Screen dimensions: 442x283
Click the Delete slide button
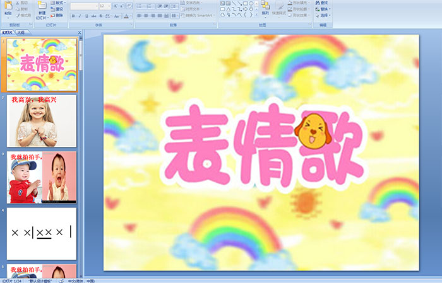click(57, 15)
